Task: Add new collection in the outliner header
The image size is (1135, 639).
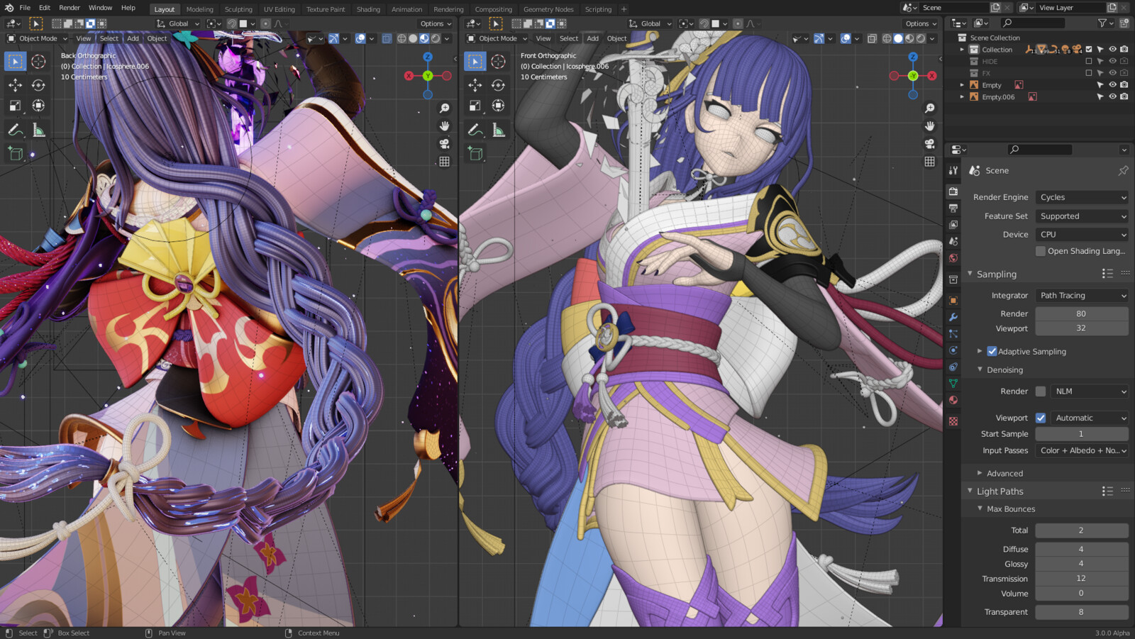Action: [1124, 23]
